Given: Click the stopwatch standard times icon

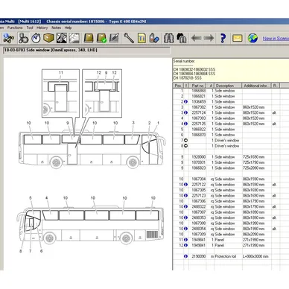Looking at the screenshot, I should (x=36, y=38).
